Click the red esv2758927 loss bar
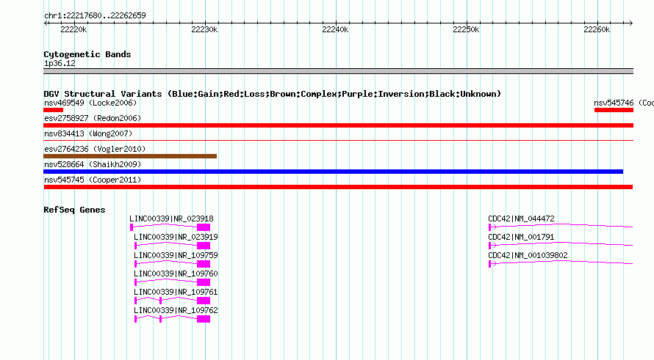 tap(338, 125)
